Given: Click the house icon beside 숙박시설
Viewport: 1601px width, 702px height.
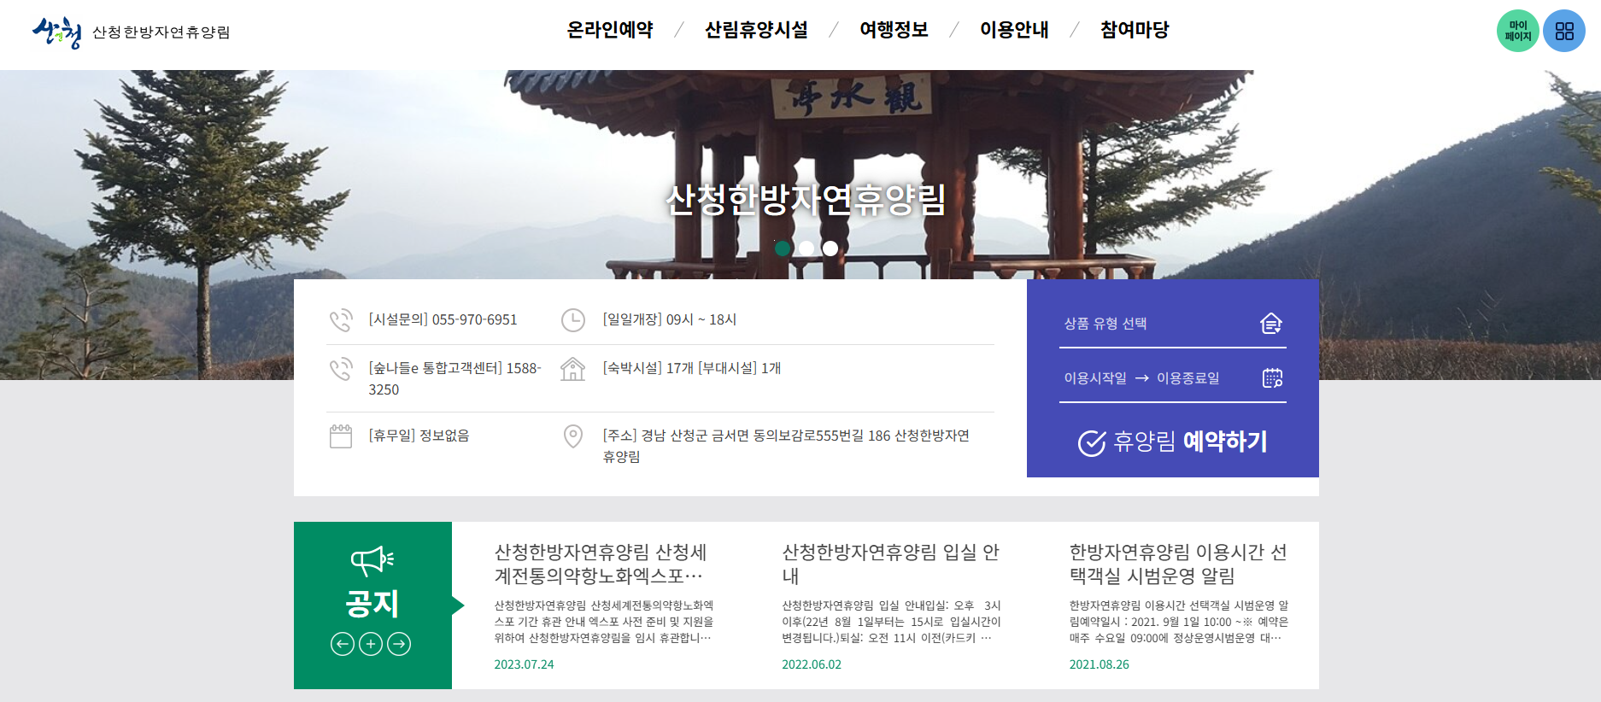Looking at the screenshot, I should (572, 369).
